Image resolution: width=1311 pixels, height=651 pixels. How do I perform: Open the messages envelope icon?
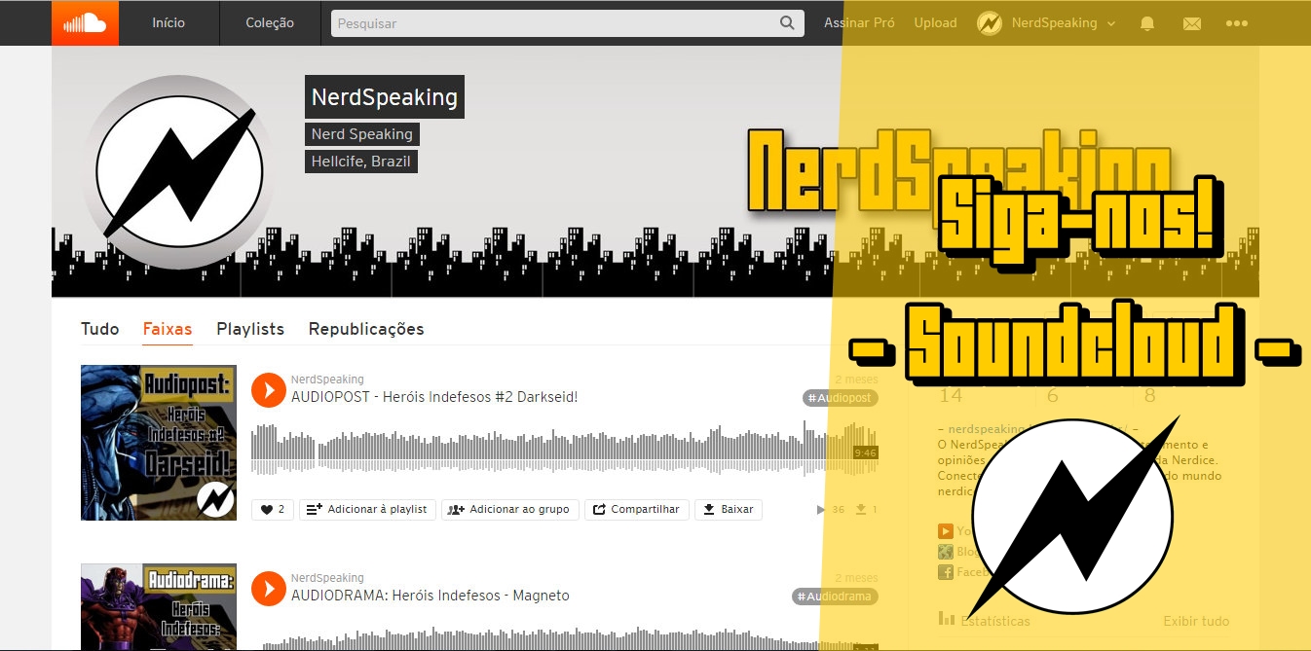coord(1192,23)
